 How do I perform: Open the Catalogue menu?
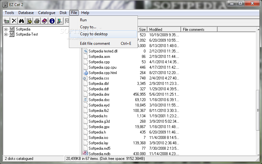tap(47, 13)
